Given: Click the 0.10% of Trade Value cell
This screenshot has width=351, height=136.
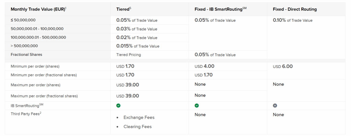Looking at the screenshot, I should 293,20.
